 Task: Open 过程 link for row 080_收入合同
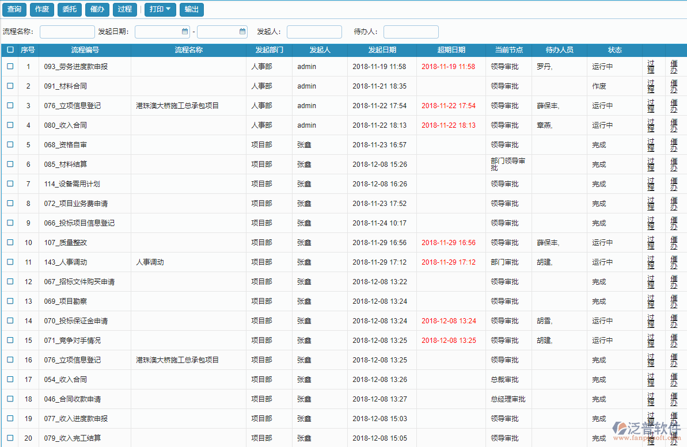[651, 125]
